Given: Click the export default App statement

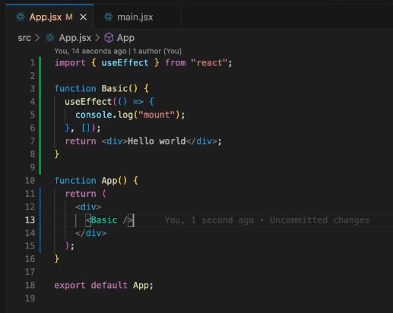Looking at the screenshot, I should pyautogui.click(x=103, y=286).
